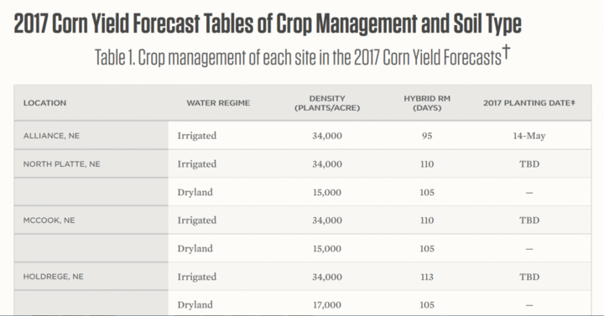The height and width of the screenshot is (316, 604).
Task: Click the 17,000 density value
Action: [327, 305]
